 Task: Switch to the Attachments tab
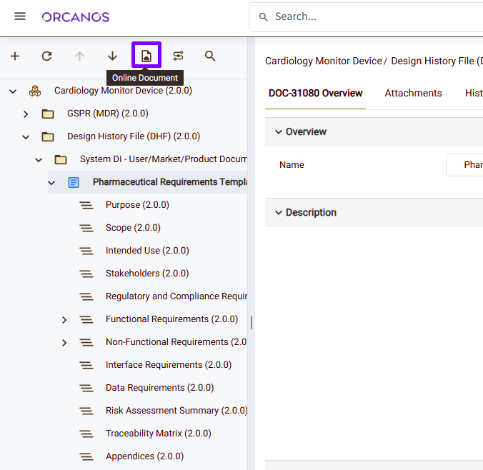(x=413, y=93)
